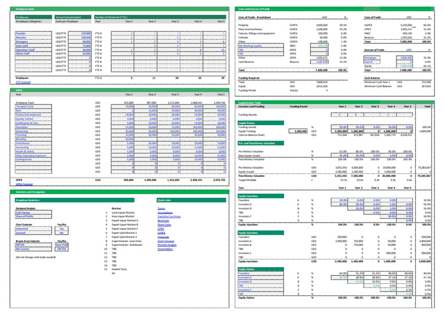Click the Plant and machinery row label
The height and width of the screenshot is (318, 444).
pyautogui.click(x=250, y=29)
